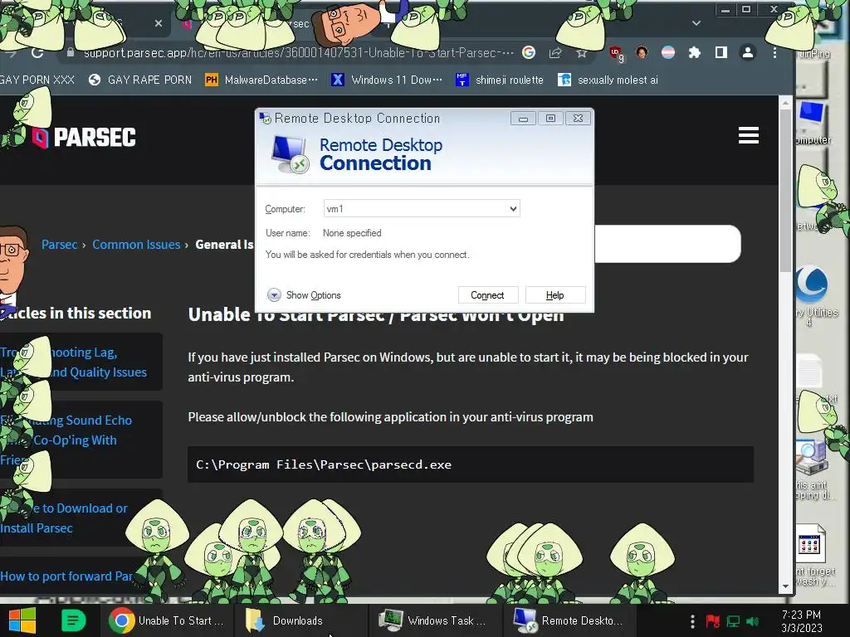
Task: Click the search field on the support page
Action: (x=667, y=244)
